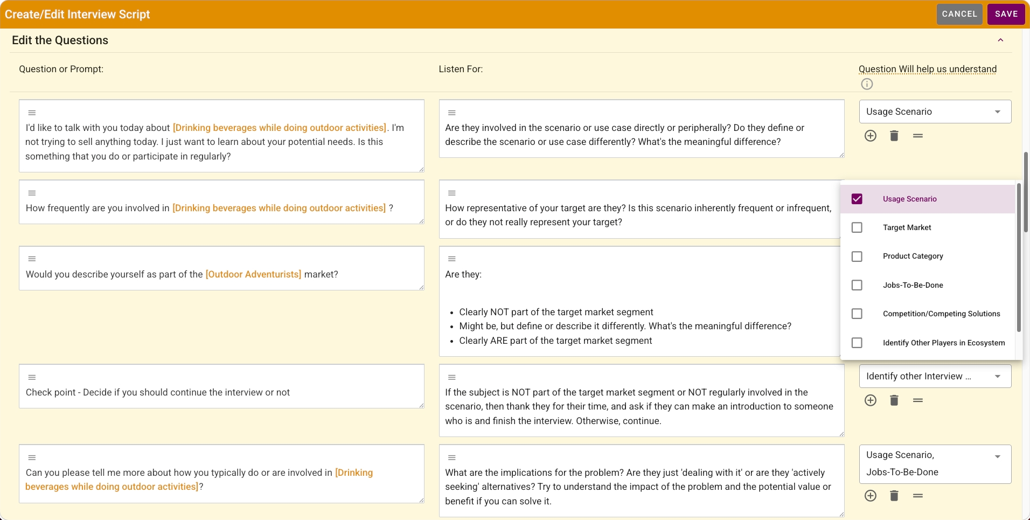Viewport: 1030px width, 520px height.
Task: Click the Listen For: column header
Action: (x=461, y=69)
